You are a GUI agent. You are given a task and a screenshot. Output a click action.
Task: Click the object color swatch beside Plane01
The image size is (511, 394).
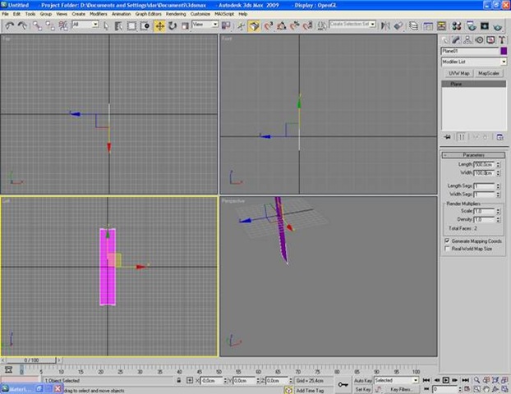504,51
